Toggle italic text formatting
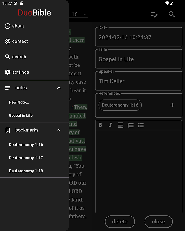The width and height of the screenshot is (185, 231). click(110, 125)
